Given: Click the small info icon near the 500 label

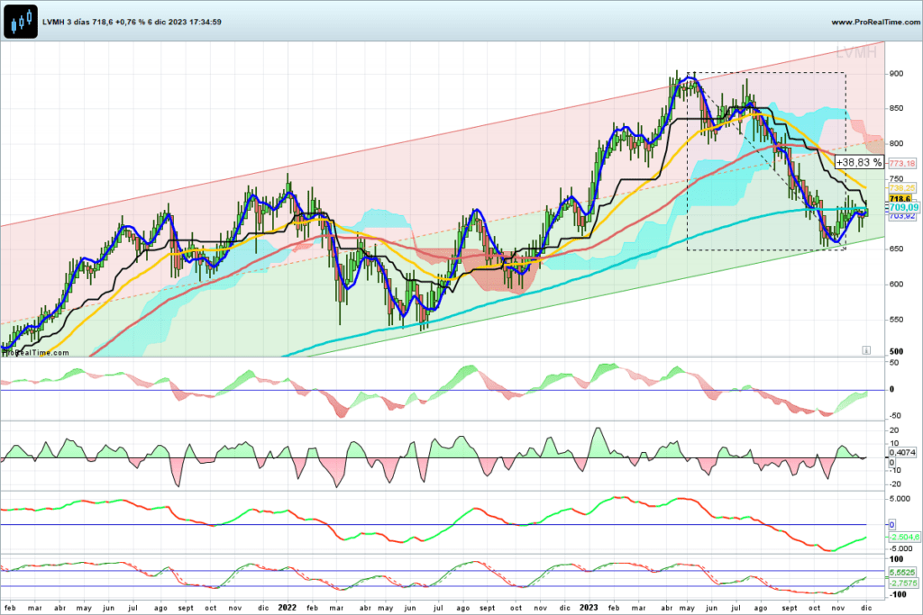Looking at the screenshot, I should [866, 350].
